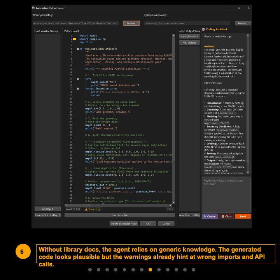Browse for the working directory
Screen dimensions: 280x280
(x=131, y=23)
